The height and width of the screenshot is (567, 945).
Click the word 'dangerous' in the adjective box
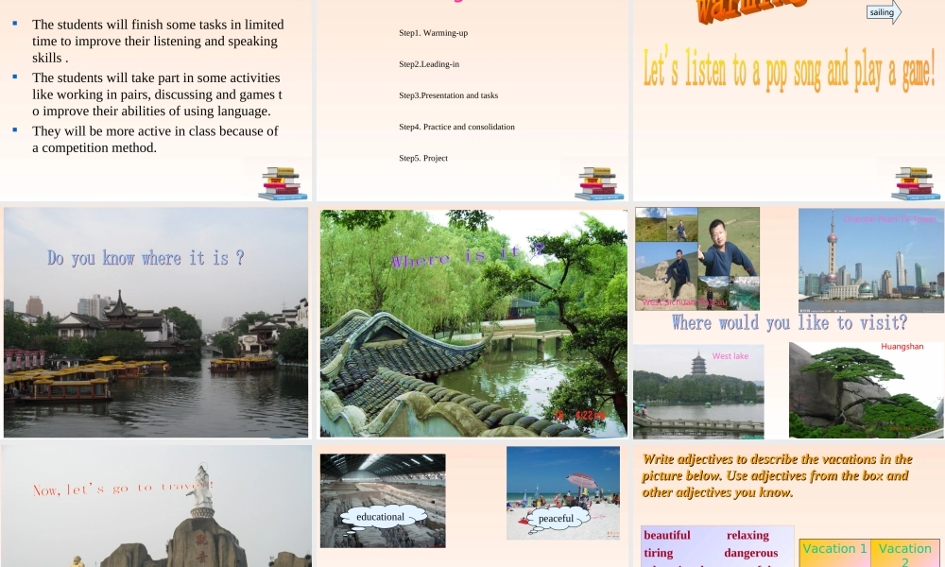click(751, 553)
